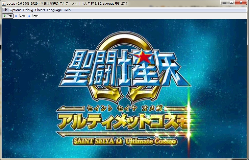Open the Debug menu

[28, 10]
